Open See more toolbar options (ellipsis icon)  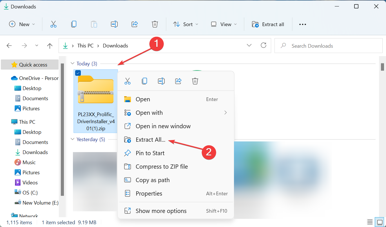302,24
